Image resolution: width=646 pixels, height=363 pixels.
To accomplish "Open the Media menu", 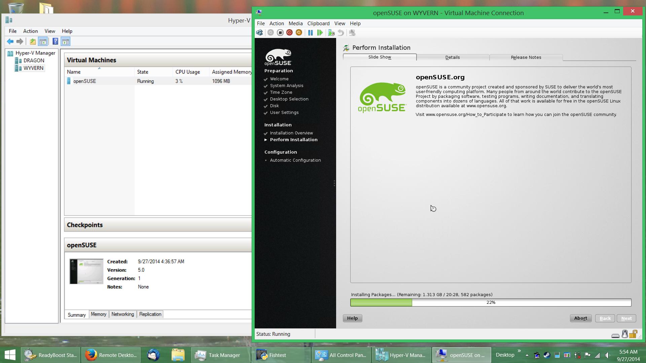I will click(x=295, y=24).
